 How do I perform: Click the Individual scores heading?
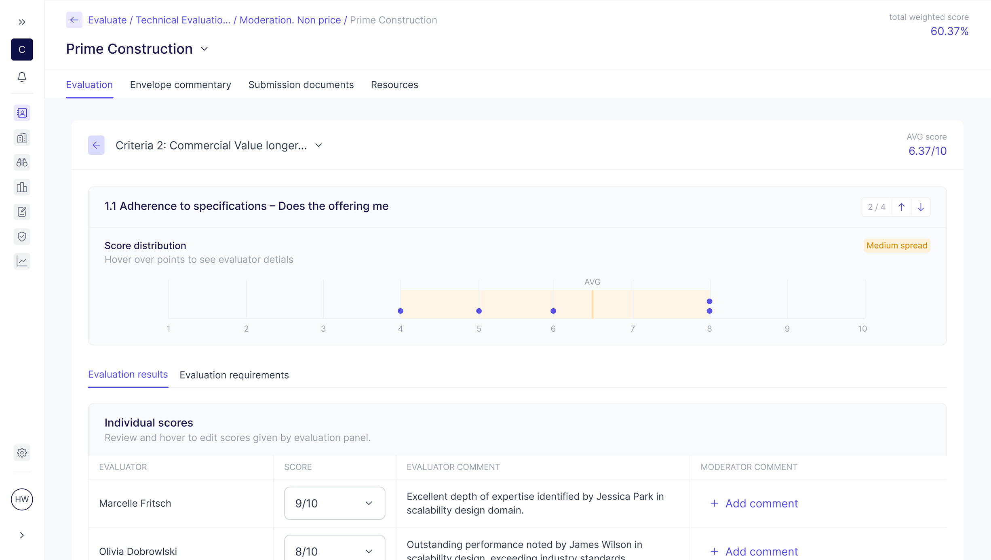149,423
